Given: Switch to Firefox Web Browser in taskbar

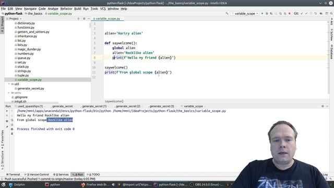Looking at the screenshot, I should coord(95,184).
